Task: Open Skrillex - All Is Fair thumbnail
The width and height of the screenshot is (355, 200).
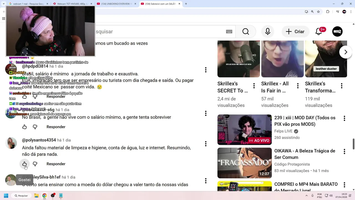Action: (282, 59)
